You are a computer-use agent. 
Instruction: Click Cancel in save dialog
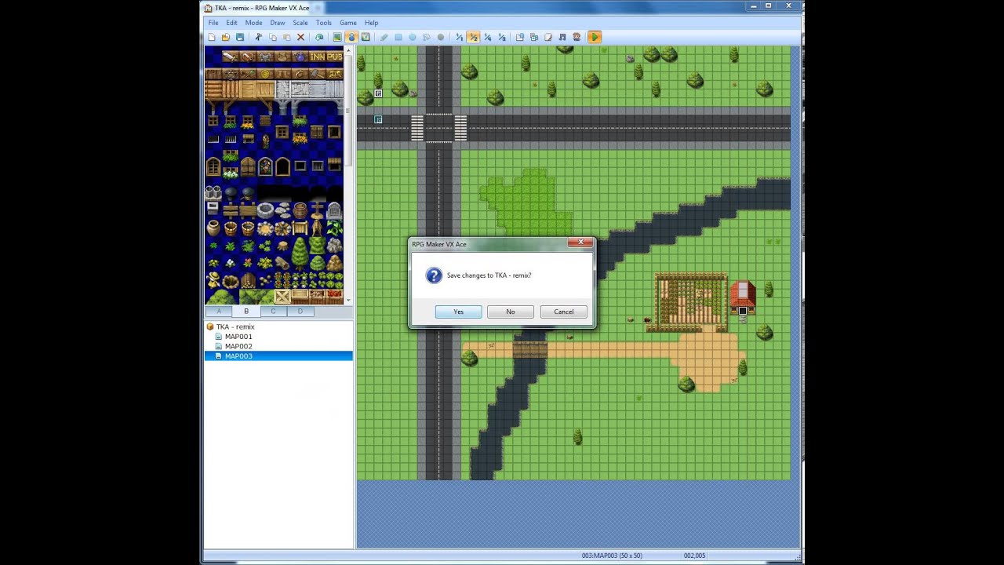[564, 312]
